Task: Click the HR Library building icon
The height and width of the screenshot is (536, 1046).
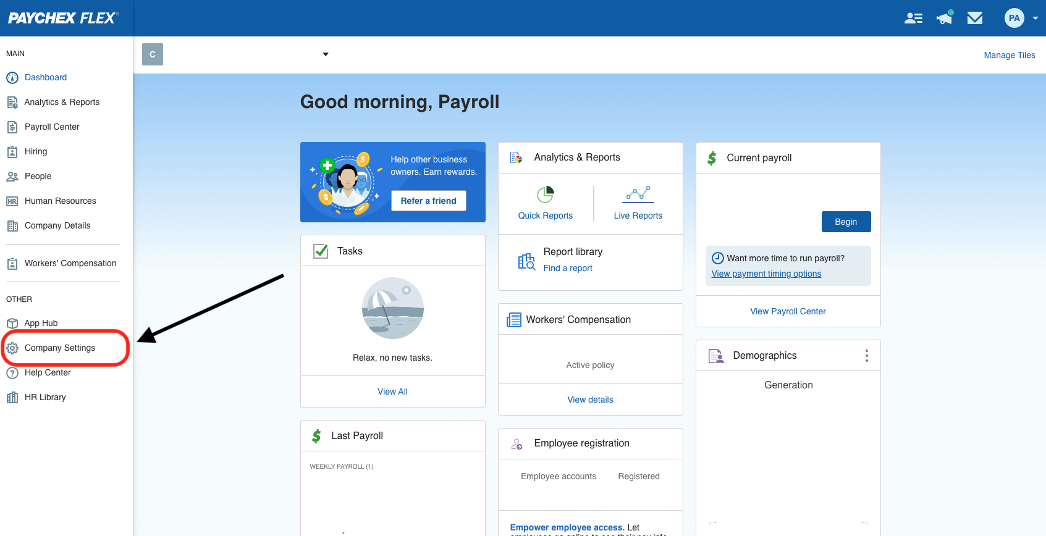Action: point(12,398)
